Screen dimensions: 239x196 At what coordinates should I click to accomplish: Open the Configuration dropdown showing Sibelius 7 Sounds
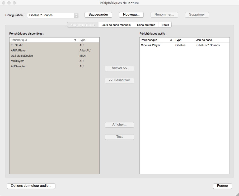tap(53, 15)
